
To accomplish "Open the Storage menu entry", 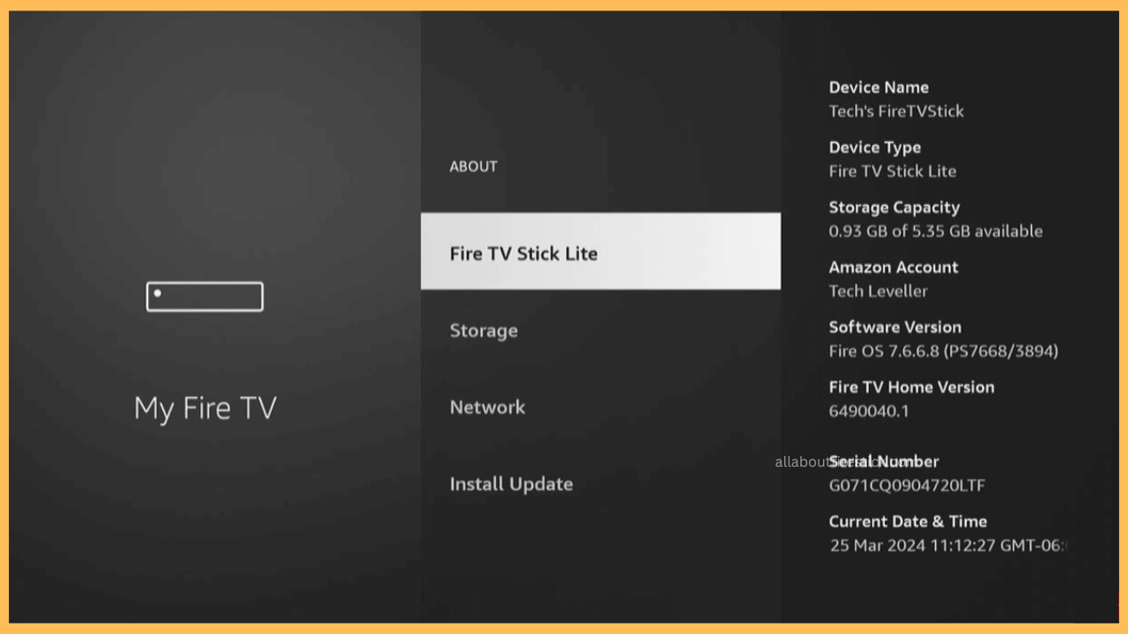I will 484,330.
